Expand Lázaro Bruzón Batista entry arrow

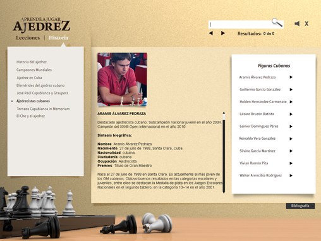(291, 114)
